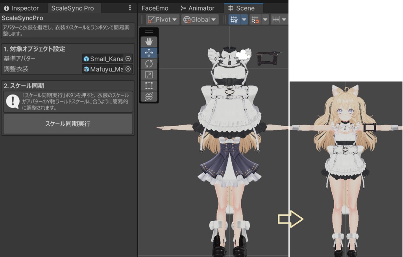Click the 調整衣装 label
The height and width of the screenshot is (257, 403).
pos(16,69)
